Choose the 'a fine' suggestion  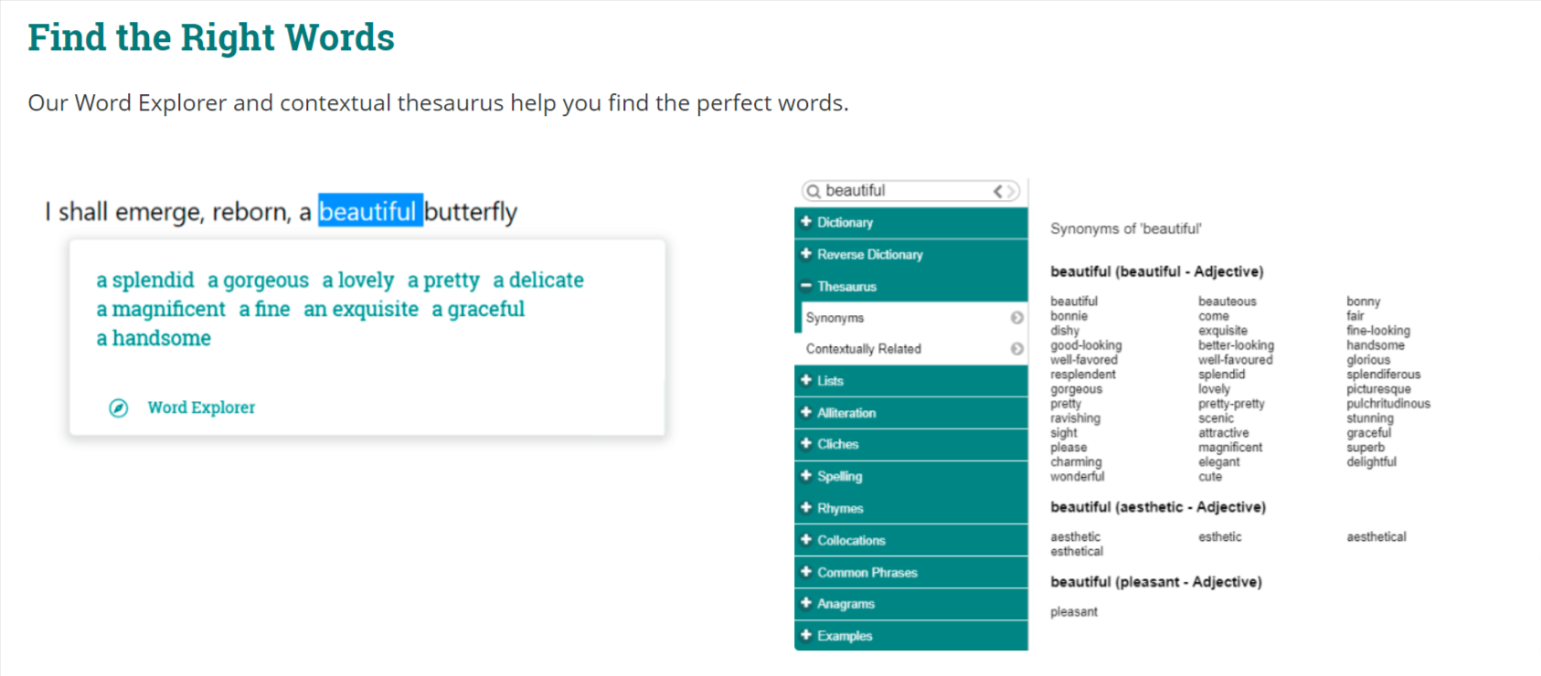[x=264, y=309]
